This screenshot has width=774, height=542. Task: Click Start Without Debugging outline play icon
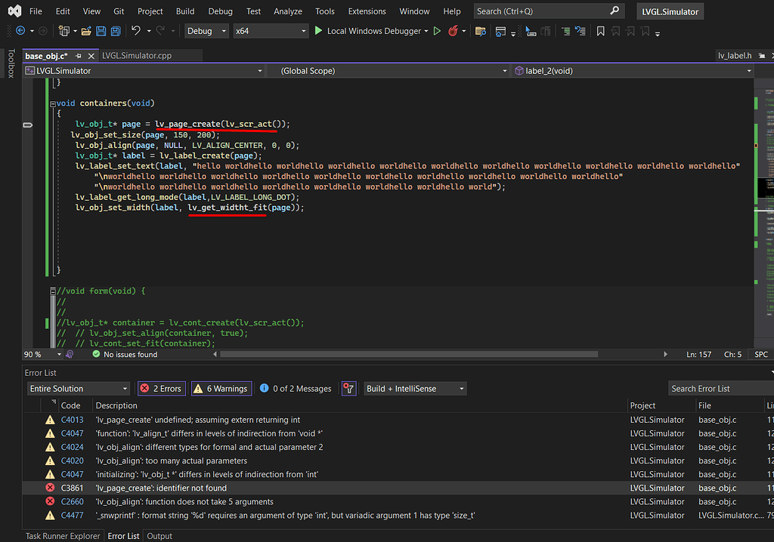[437, 31]
